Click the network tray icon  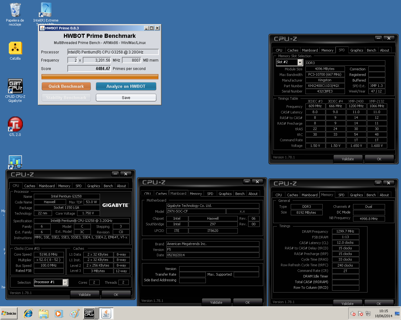(x=368, y=313)
